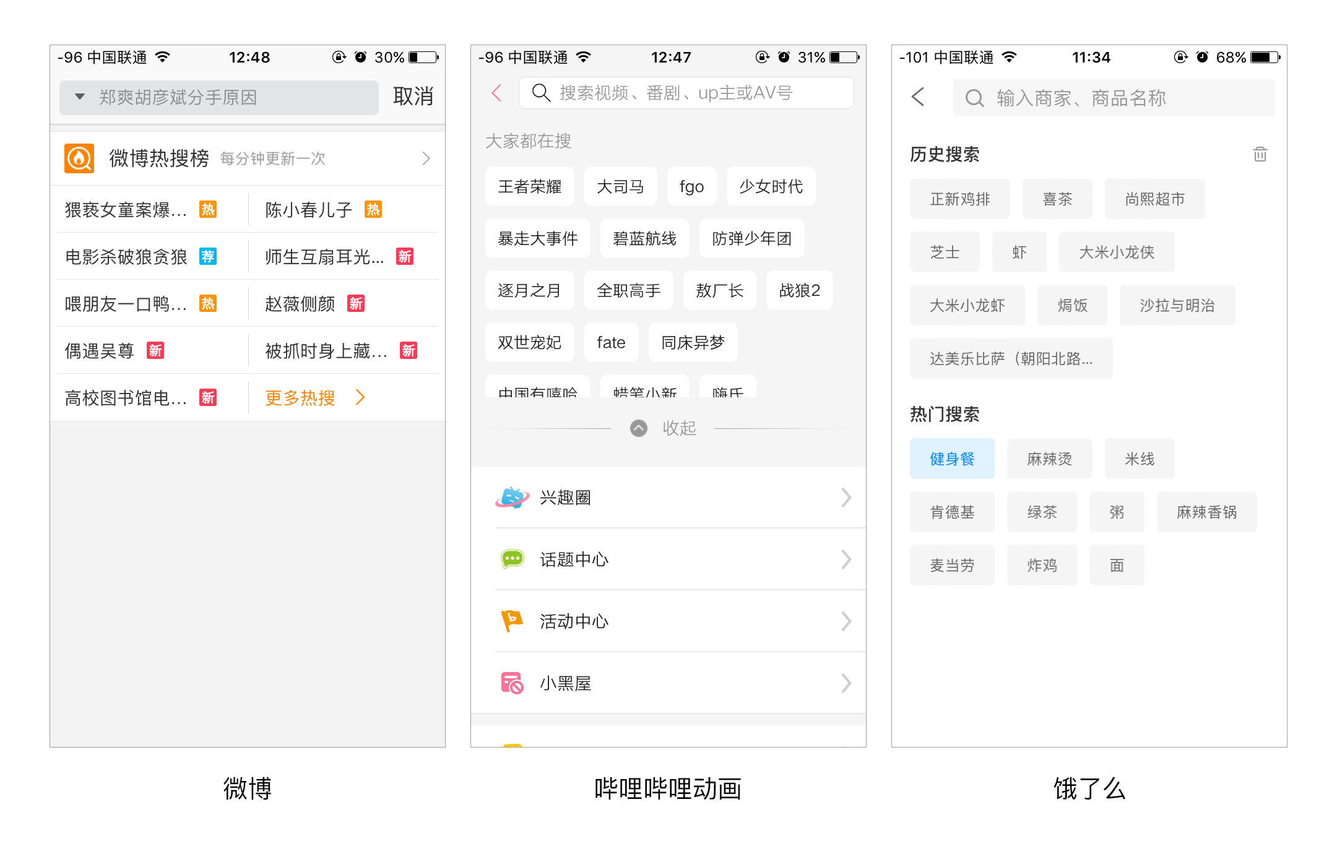Select hot tag 麻辣烫
This screenshot has width=1337, height=854.
pos(1050,459)
